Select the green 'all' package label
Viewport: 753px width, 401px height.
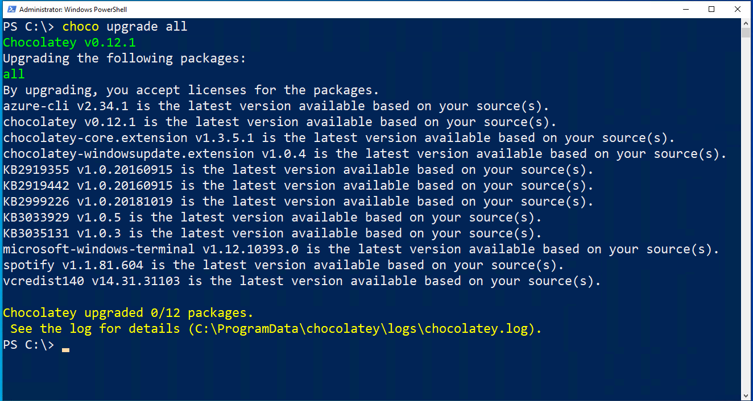13,74
